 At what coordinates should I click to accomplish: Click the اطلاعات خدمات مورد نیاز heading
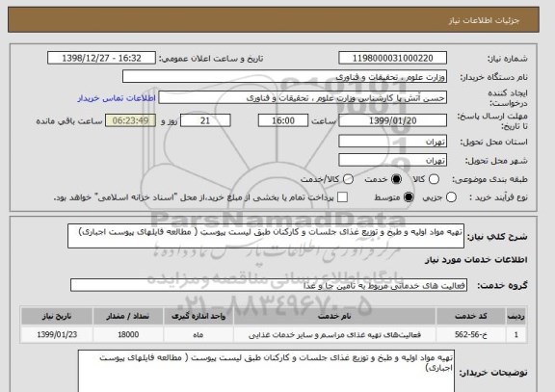pos(476,260)
